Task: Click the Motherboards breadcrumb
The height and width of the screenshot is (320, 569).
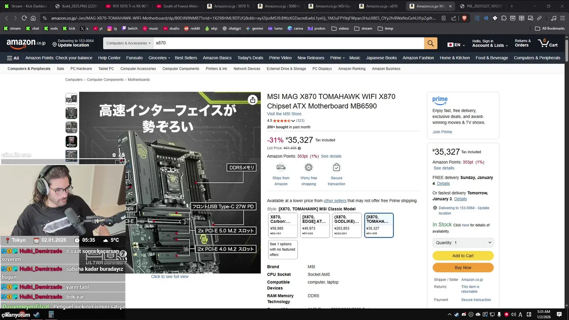Action: coord(139,80)
